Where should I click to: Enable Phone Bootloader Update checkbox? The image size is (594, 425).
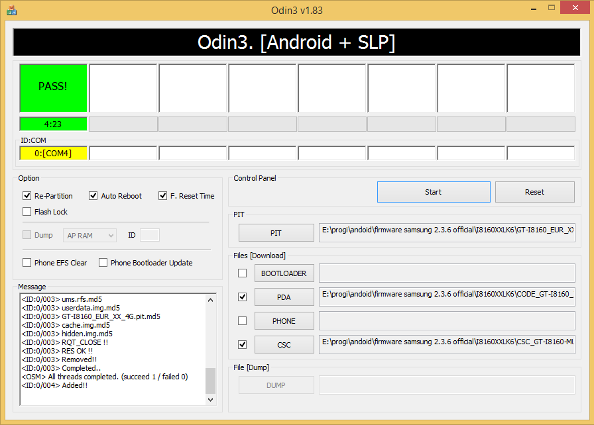click(x=103, y=263)
